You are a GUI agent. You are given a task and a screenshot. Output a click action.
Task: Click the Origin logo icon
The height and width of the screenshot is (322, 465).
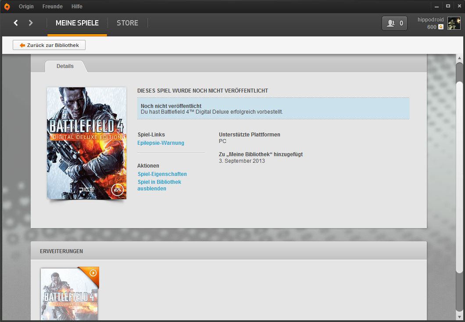[7, 7]
